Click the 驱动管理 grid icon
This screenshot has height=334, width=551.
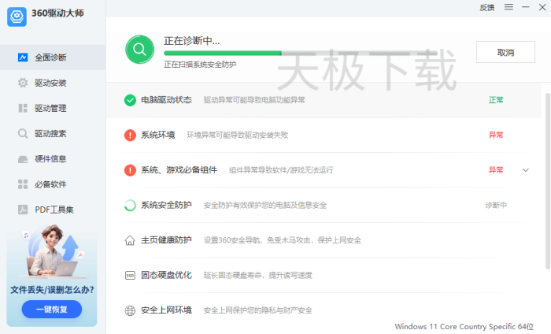(x=23, y=108)
